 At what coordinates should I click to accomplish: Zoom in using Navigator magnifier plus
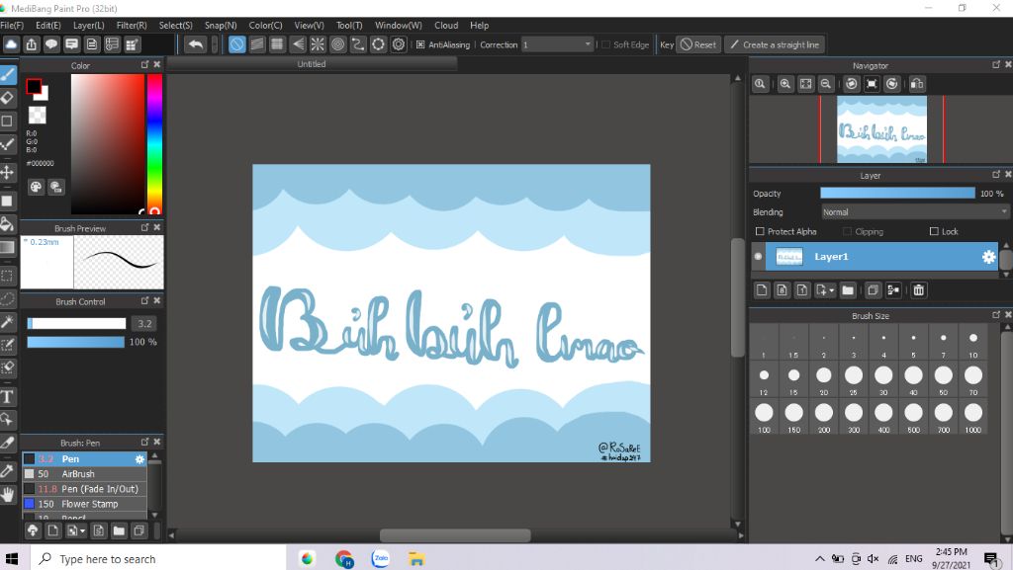pos(784,84)
